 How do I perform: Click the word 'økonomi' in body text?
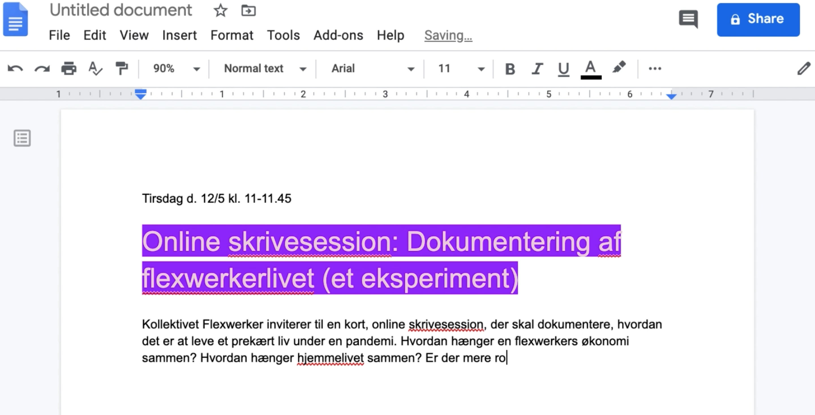pos(605,341)
